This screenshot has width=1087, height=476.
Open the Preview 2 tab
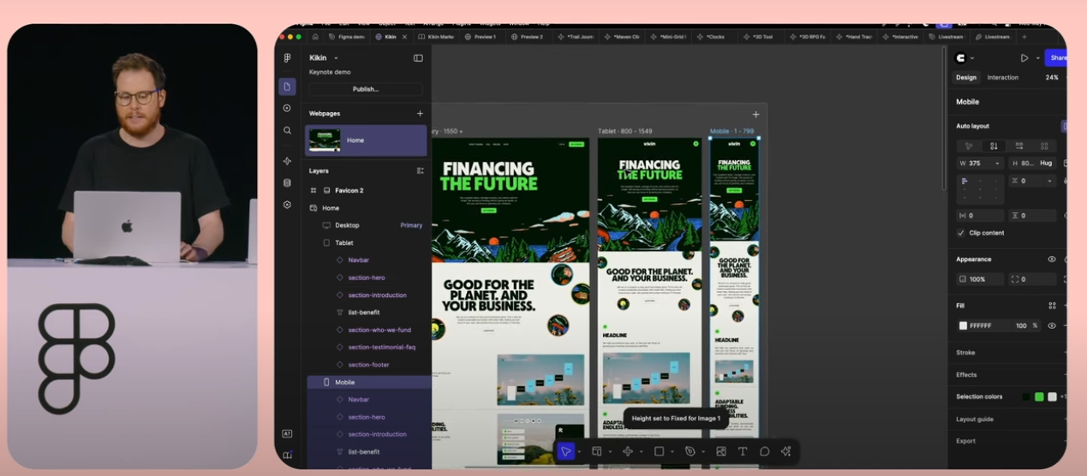point(527,37)
